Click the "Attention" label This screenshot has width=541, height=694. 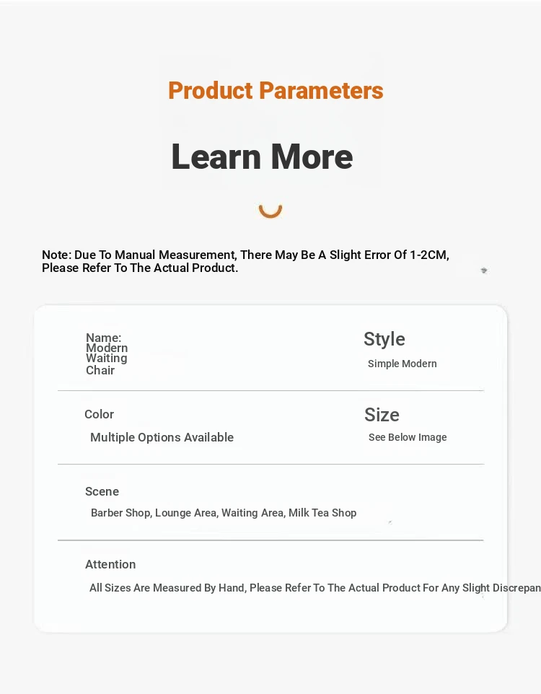[110, 564]
